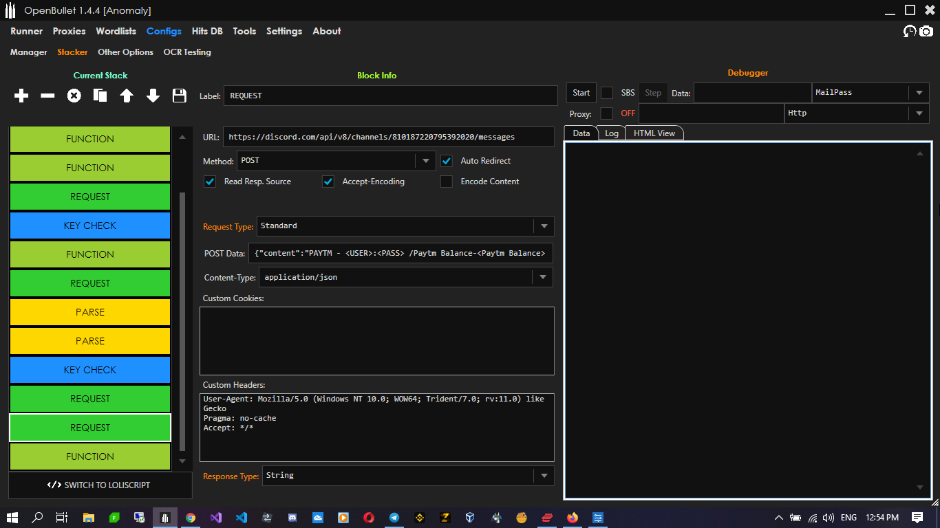Remove the selected block with minus icon

click(47, 96)
